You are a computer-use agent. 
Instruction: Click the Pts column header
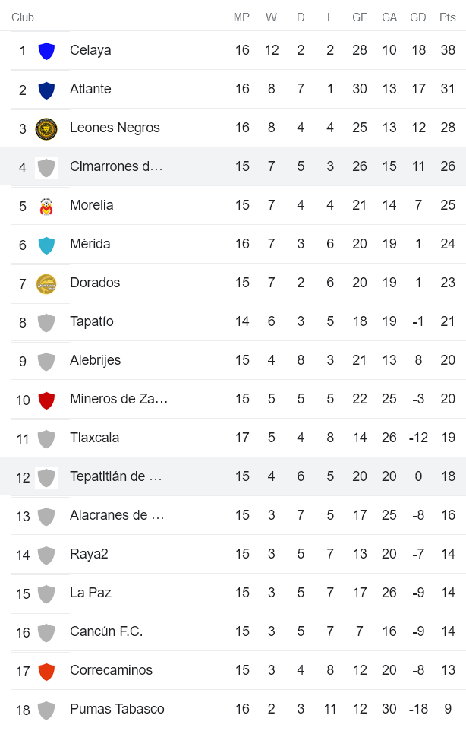[x=448, y=17]
